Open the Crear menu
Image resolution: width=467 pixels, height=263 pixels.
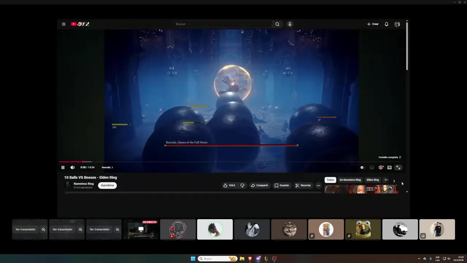pos(373,24)
